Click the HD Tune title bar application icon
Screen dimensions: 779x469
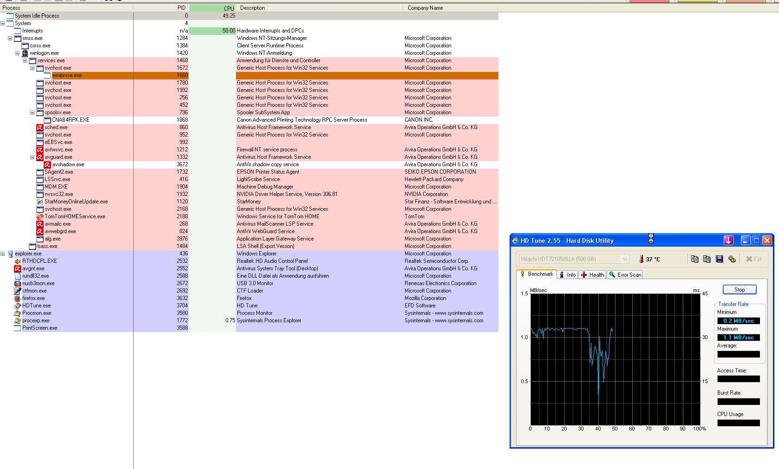click(515, 241)
